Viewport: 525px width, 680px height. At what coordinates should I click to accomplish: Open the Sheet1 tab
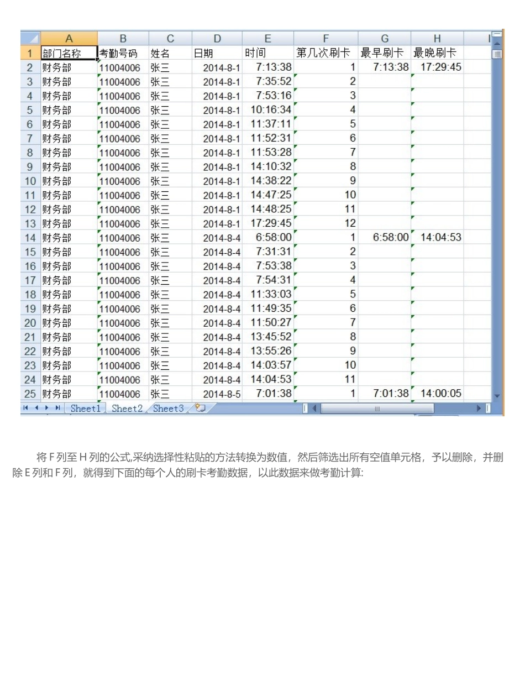86,409
